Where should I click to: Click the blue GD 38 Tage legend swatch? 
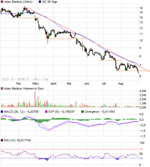click(x=40, y=2)
